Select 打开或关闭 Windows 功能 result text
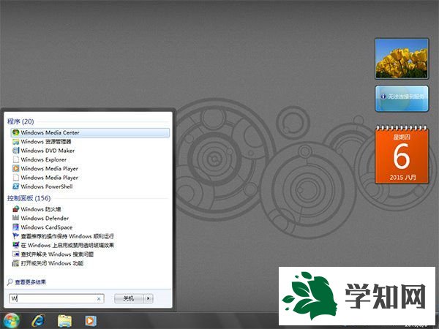 pyautogui.click(x=52, y=263)
